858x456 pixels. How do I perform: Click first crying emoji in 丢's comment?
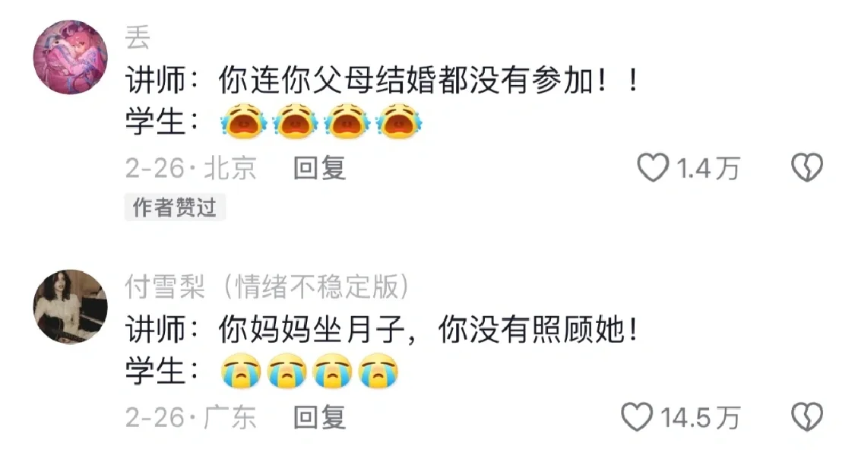tap(244, 120)
